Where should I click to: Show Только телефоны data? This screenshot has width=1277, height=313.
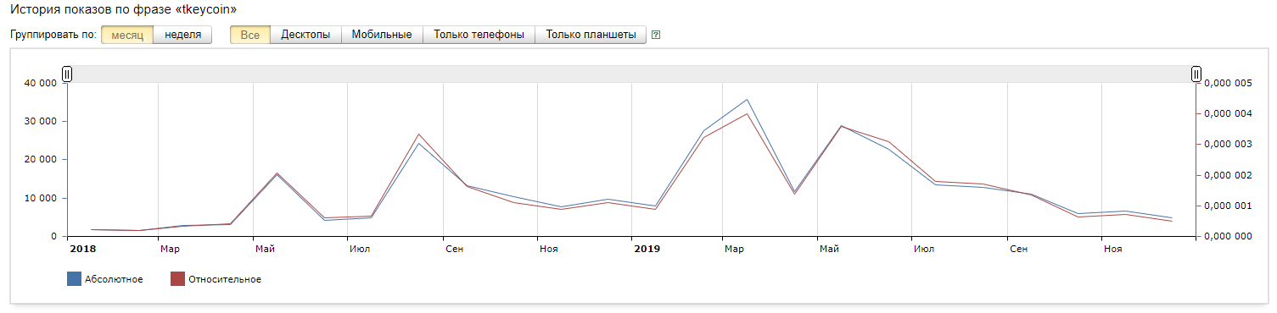coord(479,35)
